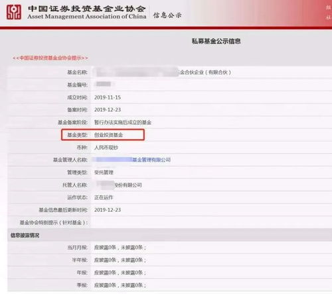Image resolution: width=332 pixels, height=294 pixels.
Task: Select the 受托管理 management type value
Action: click(x=104, y=172)
